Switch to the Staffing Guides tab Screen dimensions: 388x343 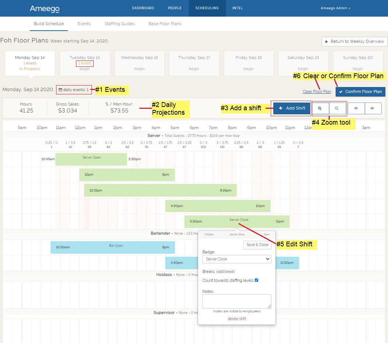coord(119,24)
